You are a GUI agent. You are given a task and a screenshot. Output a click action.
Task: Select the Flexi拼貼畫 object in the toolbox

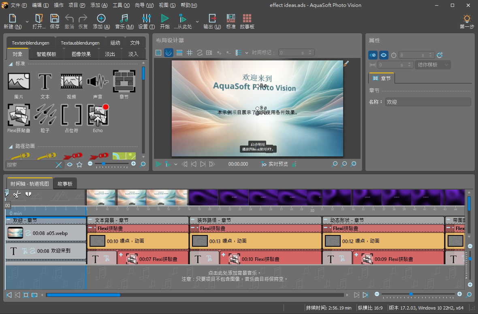[19, 115]
